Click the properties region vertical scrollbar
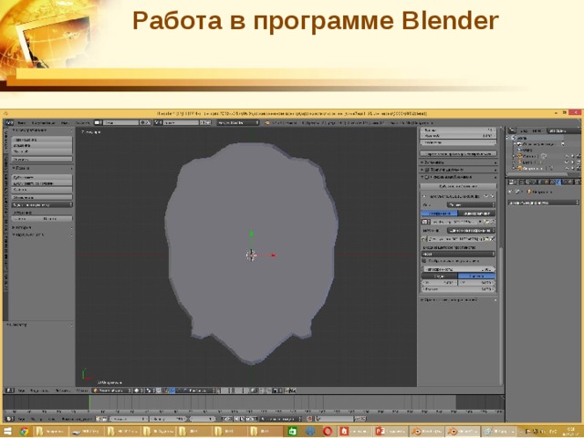 (501, 315)
